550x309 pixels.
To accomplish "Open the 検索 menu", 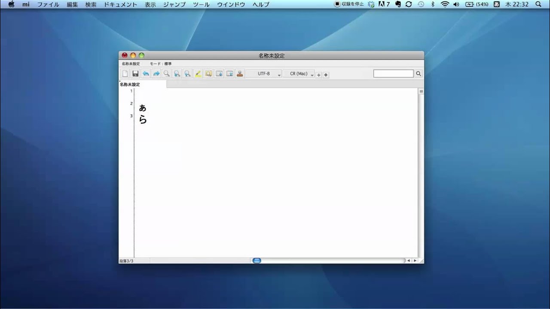I will click(x=91, y=4).
